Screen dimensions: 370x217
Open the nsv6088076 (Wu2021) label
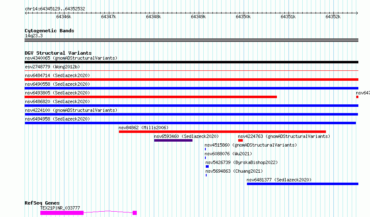click(x=228, y=154)
